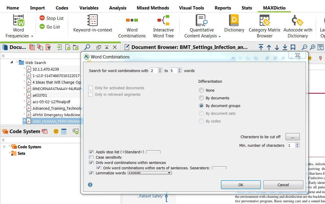The height and width of the screenshot is (204, 325).
Task: Add a new document group folder
Action: click(76, 47)
